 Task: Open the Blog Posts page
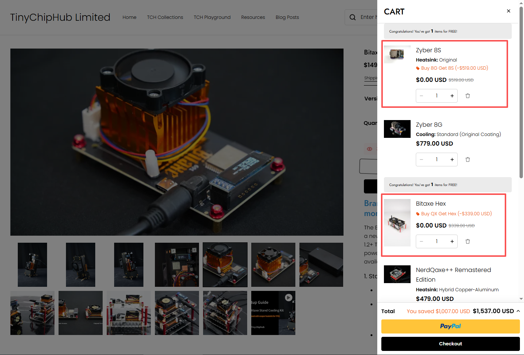click(x=287, y=17)
